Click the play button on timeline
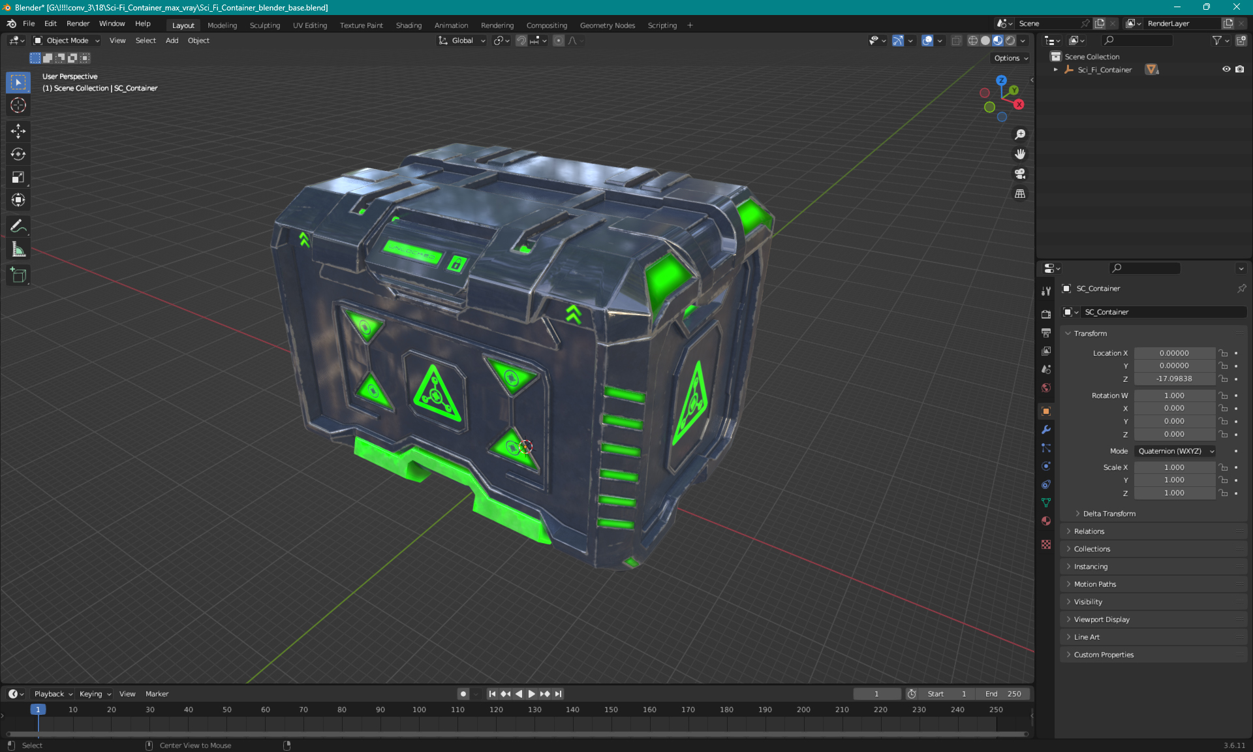Screen dimensions: 1253x752 tap(531, 693)
